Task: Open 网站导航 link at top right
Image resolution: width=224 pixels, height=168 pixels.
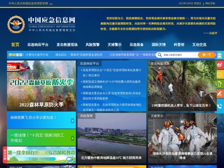Action: coord(210,3)
